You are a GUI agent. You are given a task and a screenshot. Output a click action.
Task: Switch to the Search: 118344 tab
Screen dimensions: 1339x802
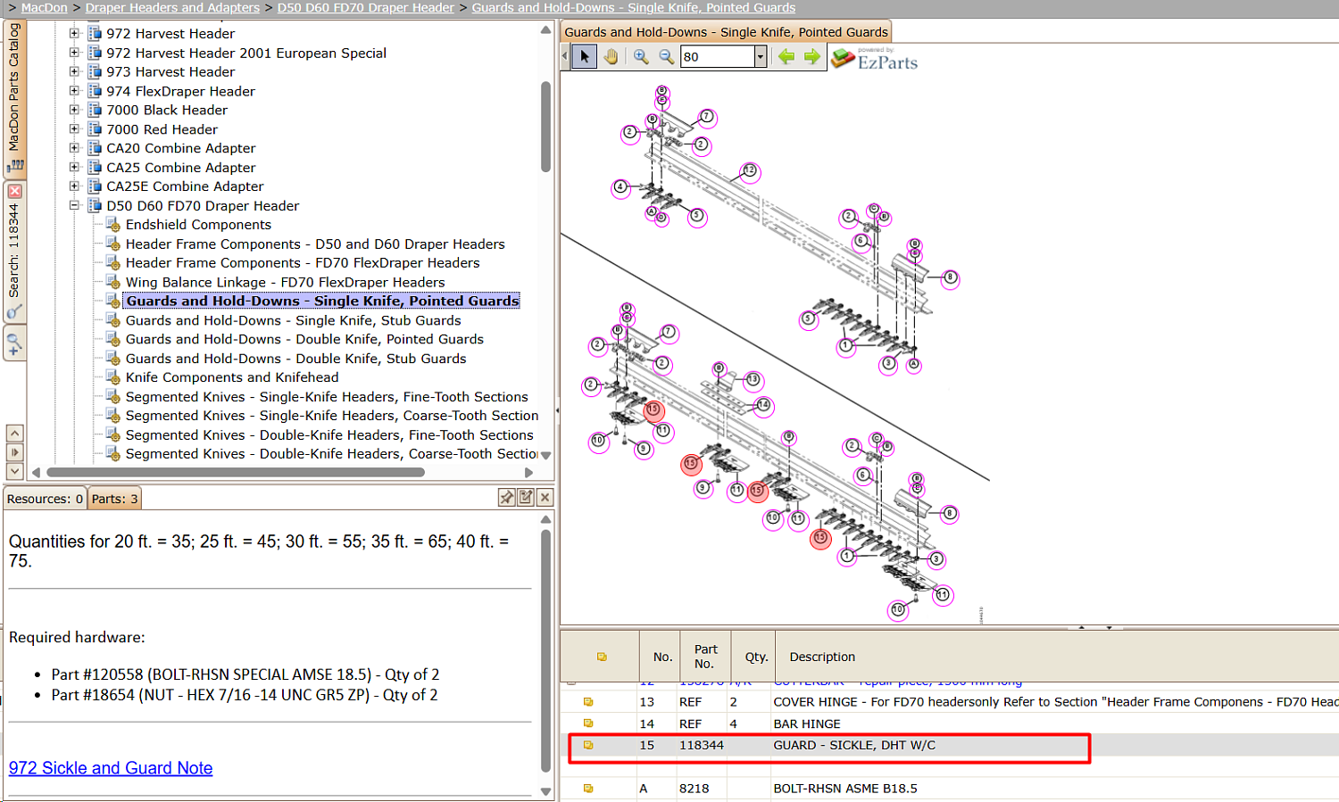pyautogui.click(x=14, y=252)
